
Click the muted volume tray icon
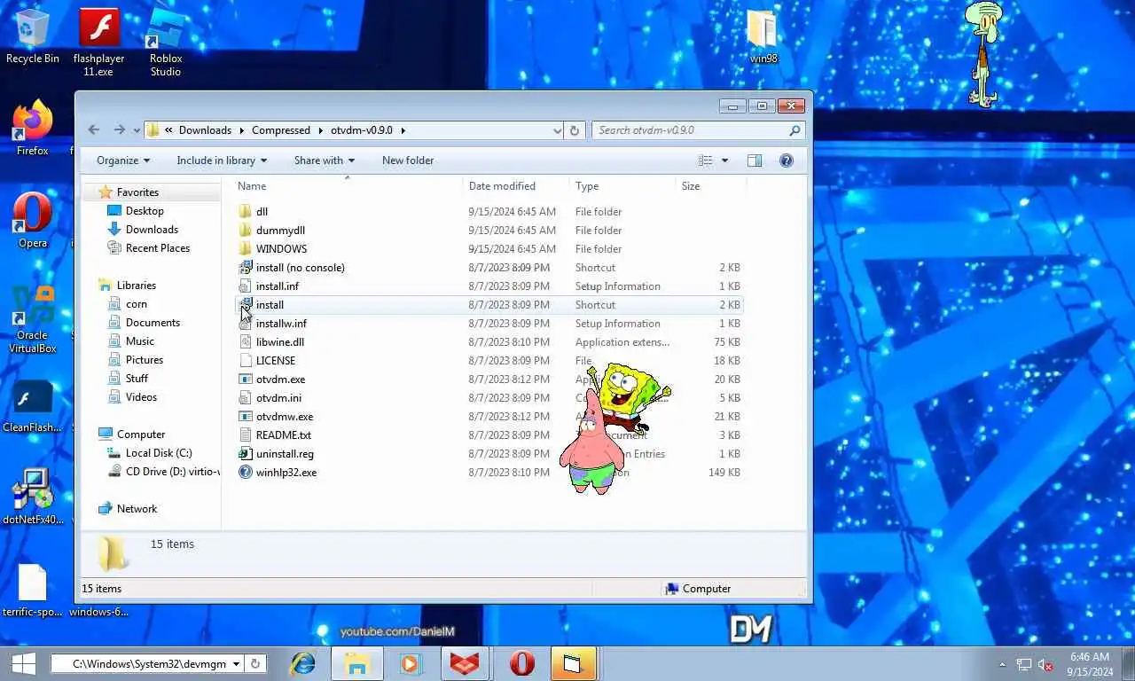click(x=1045, y=664)
